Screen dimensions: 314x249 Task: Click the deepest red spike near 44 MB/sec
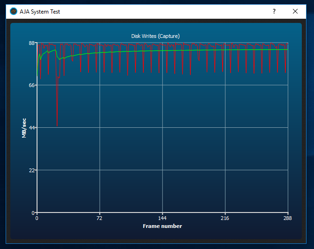(x=57, y=125)
